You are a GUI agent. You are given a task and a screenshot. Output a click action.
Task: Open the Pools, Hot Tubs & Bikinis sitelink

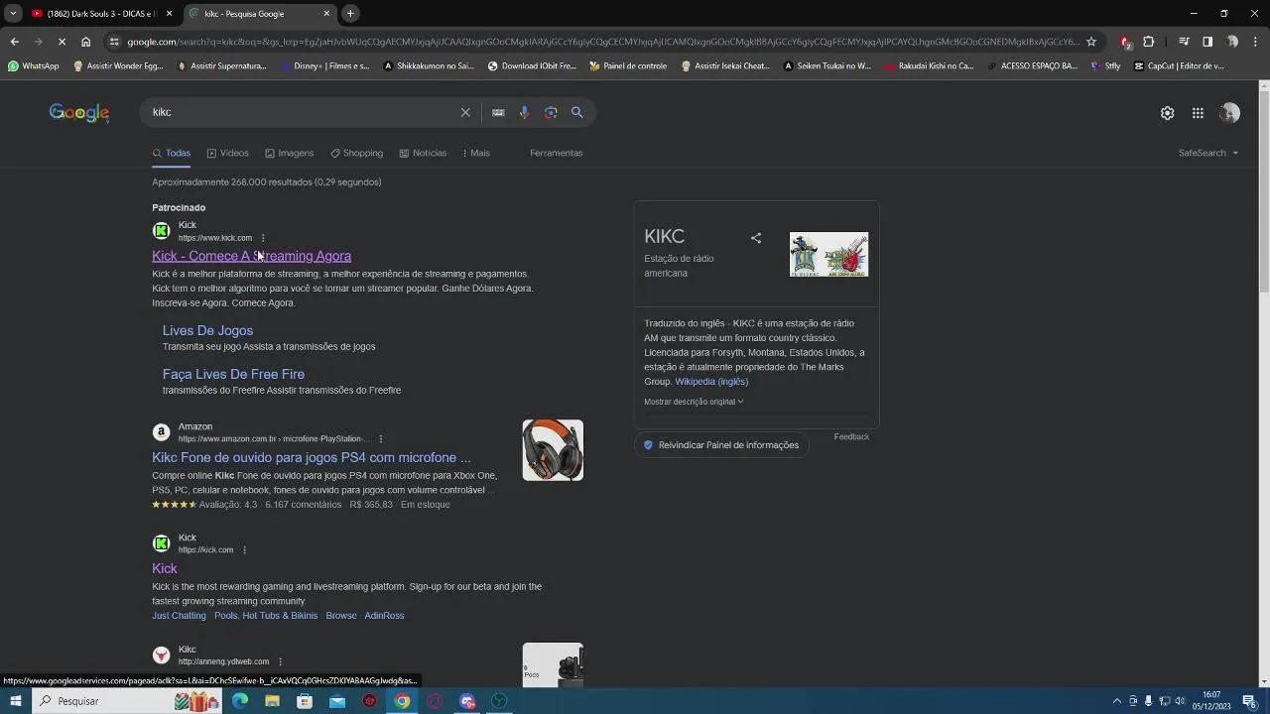(x=266, y=616)
